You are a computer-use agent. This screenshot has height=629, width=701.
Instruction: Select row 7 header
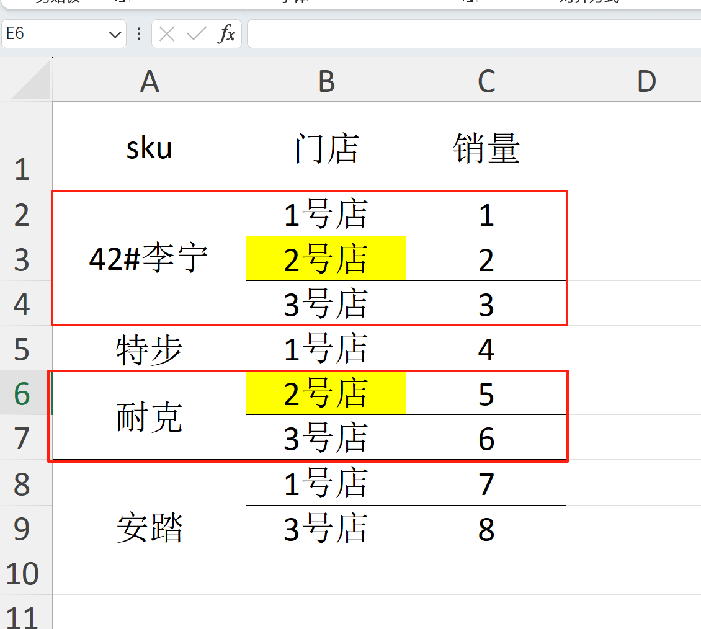[x=26, y=437]
